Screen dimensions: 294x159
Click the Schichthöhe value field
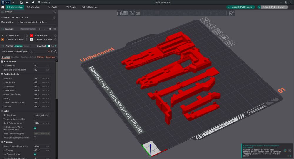pos(42,66)
